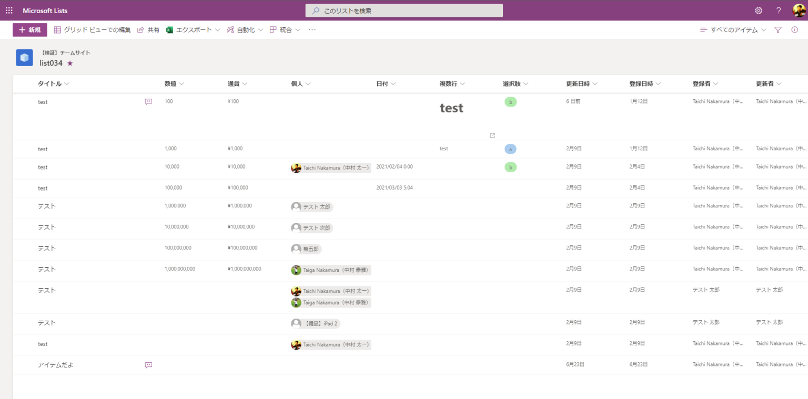Viewport: 808px width, 399px height.
Task: Click the 2021/02/04 0:00 date cell
Action: coord(395,166)
